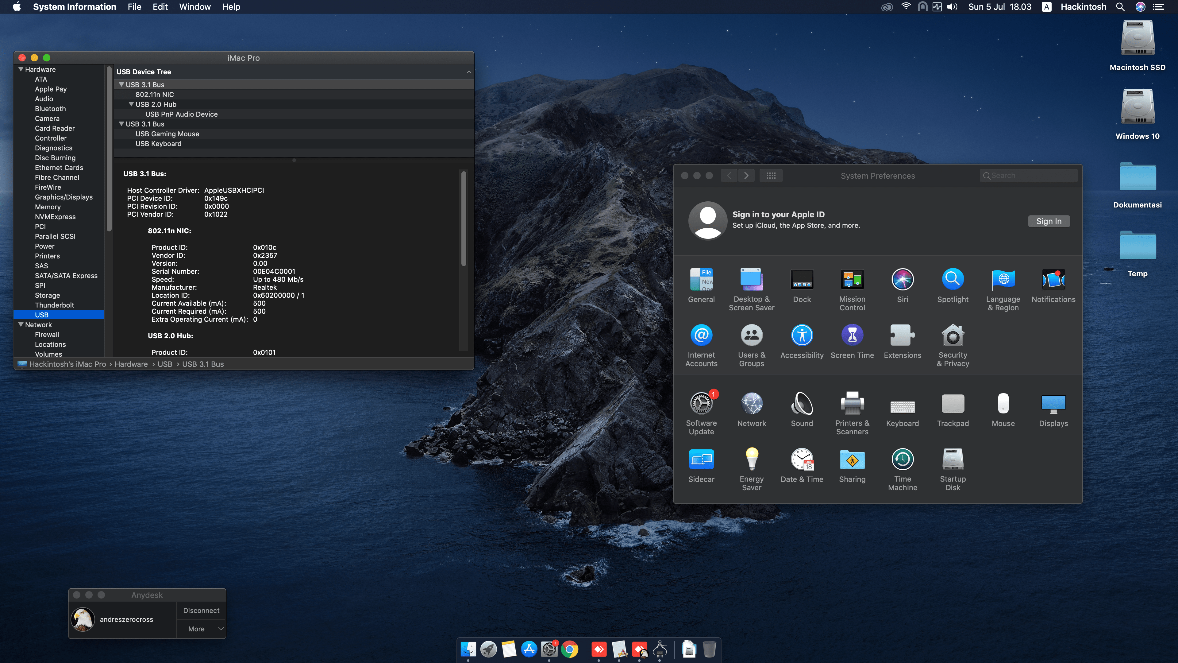
Task: Open the Mission Control pane
Action: pos(852,280)
